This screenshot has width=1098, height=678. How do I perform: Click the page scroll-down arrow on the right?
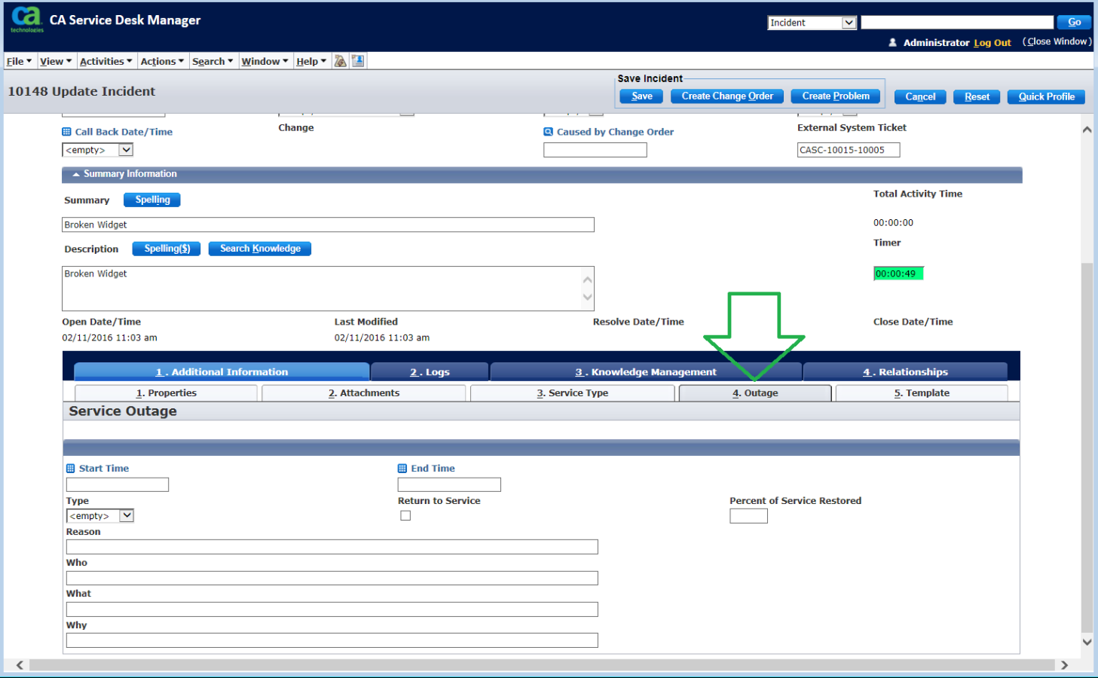click(1087, 642)
